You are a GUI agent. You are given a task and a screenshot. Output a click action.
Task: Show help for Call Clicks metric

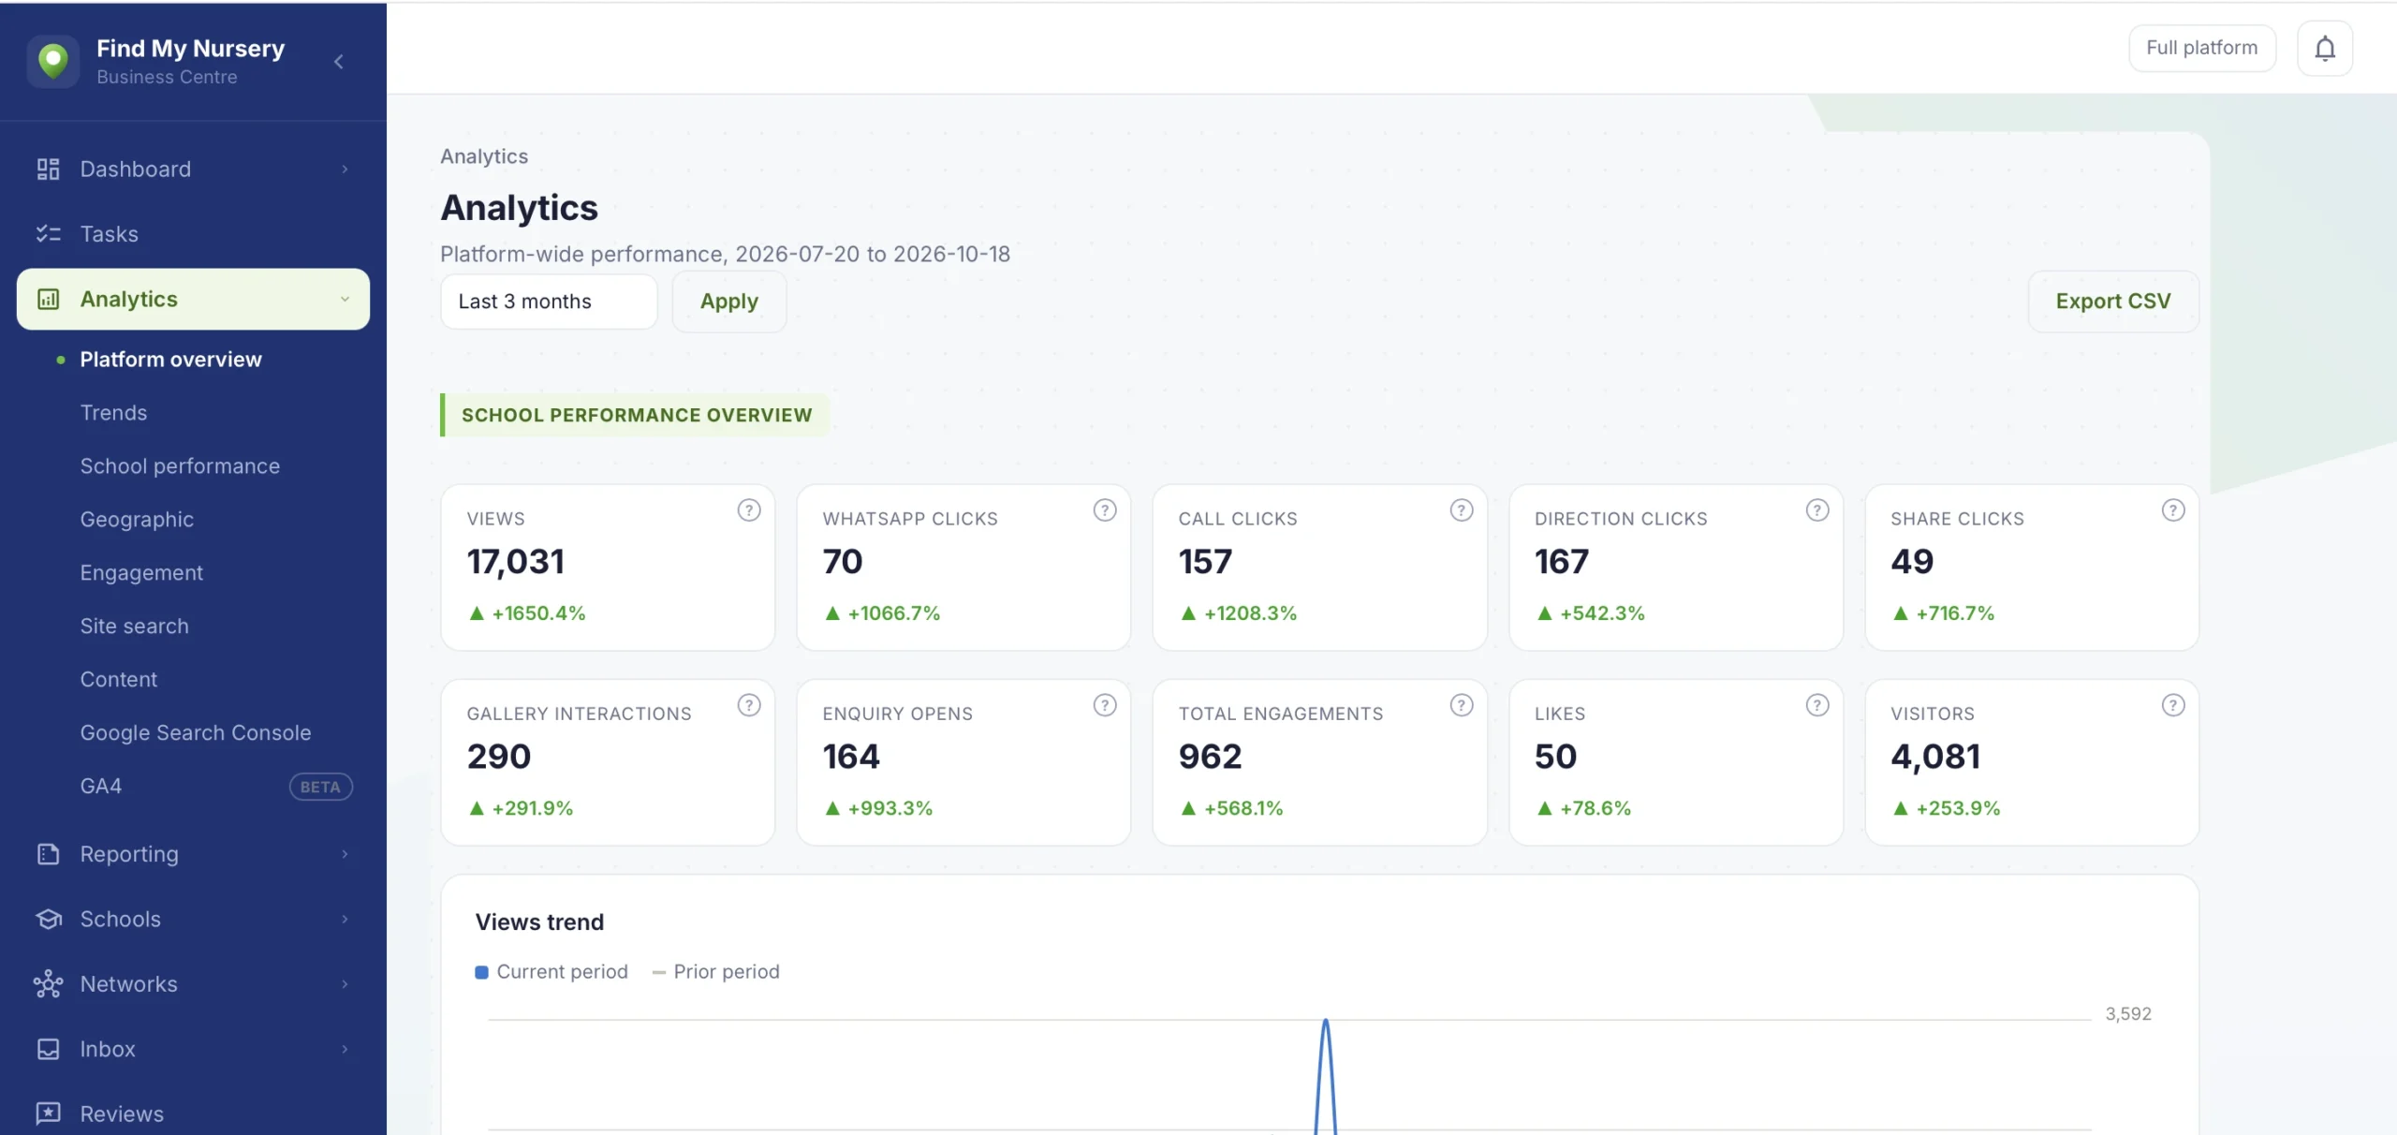(x=1462, y=510)
